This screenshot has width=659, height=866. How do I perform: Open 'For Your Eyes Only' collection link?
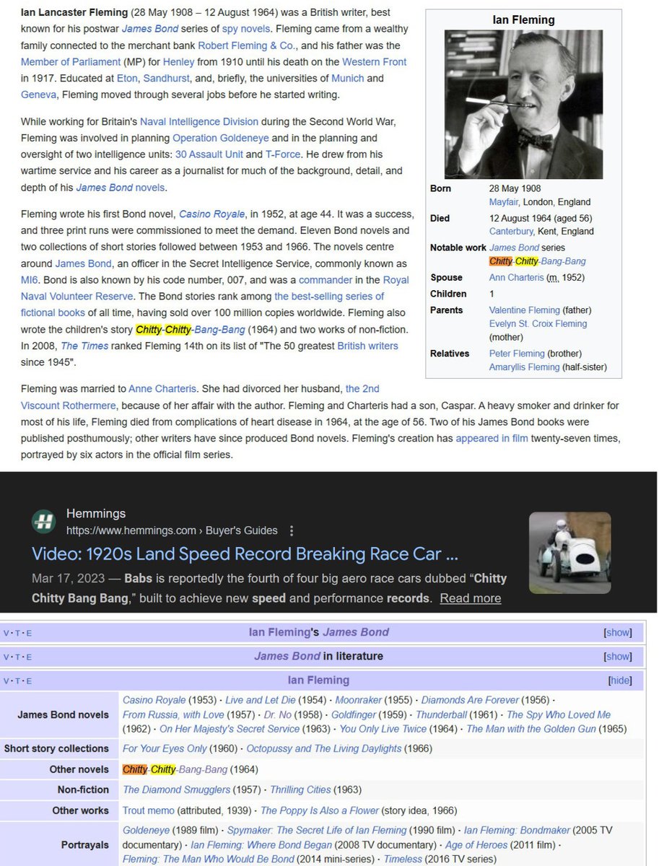[x=165, y=748]
